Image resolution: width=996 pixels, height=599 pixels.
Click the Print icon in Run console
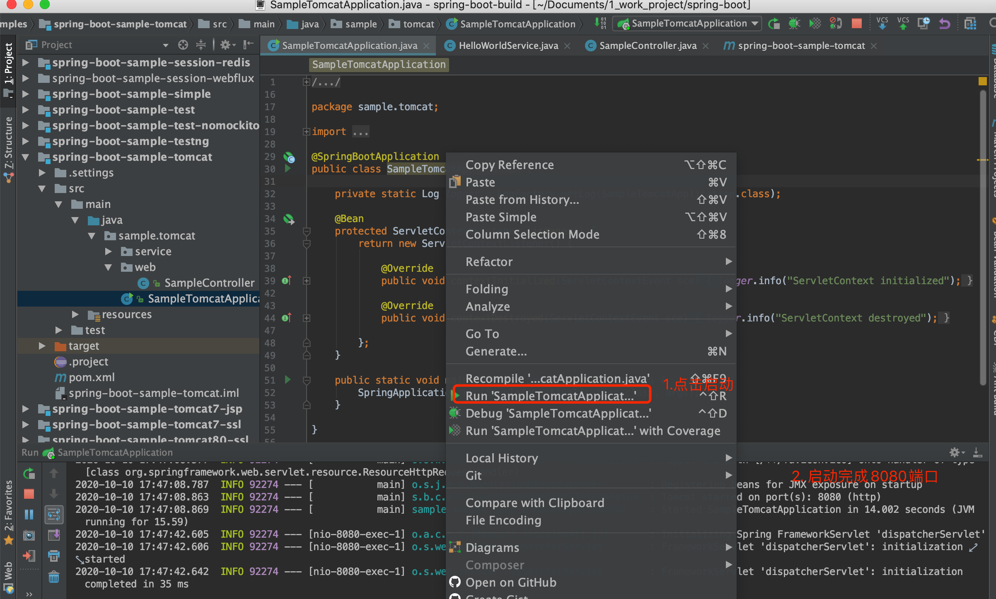(x=54, y=556)
